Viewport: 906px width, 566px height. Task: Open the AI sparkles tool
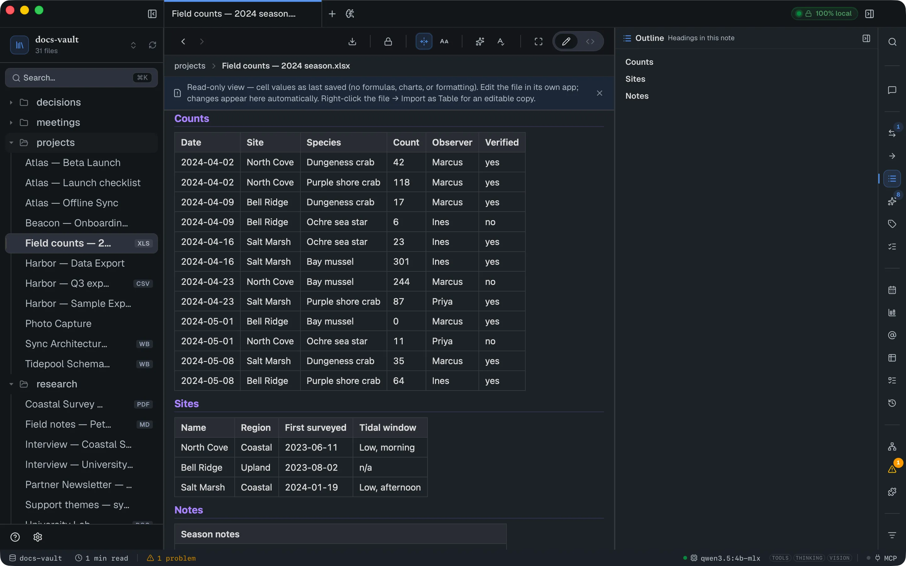(x=480, y=42)
